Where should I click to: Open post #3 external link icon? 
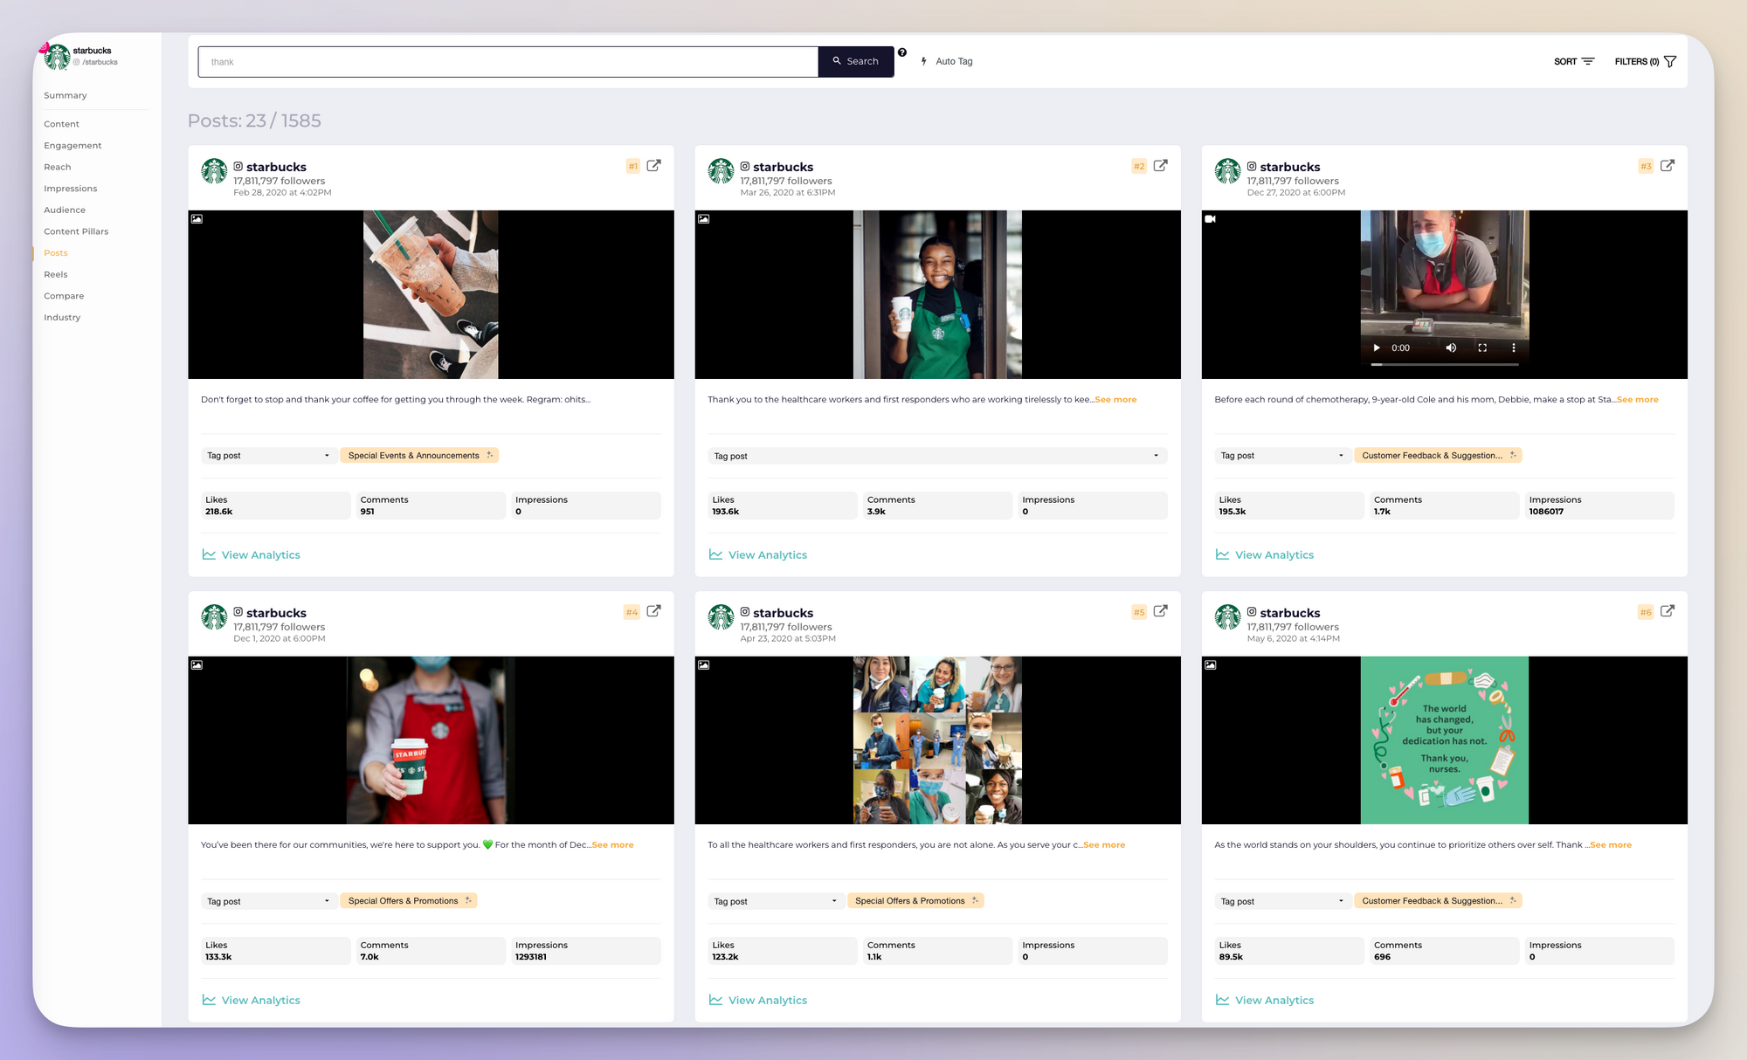point(1667,166)
